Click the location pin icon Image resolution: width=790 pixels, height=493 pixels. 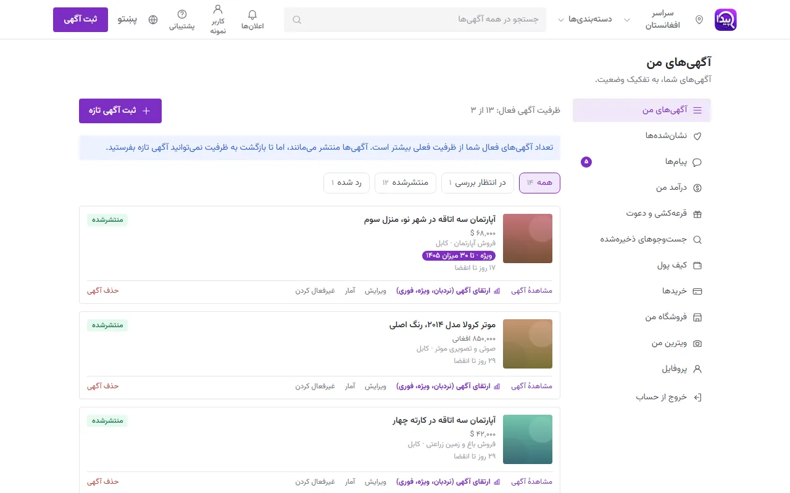point(699,20)
